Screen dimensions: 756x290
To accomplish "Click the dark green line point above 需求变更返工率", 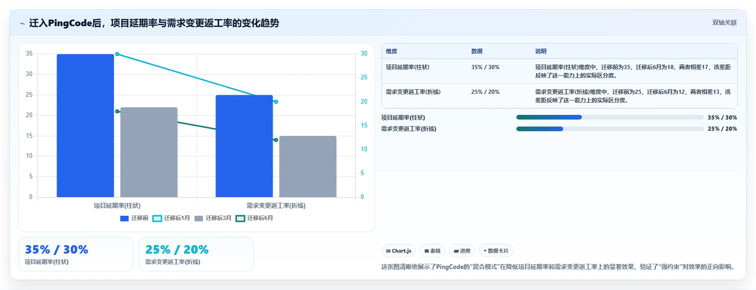I will (276, 140).
